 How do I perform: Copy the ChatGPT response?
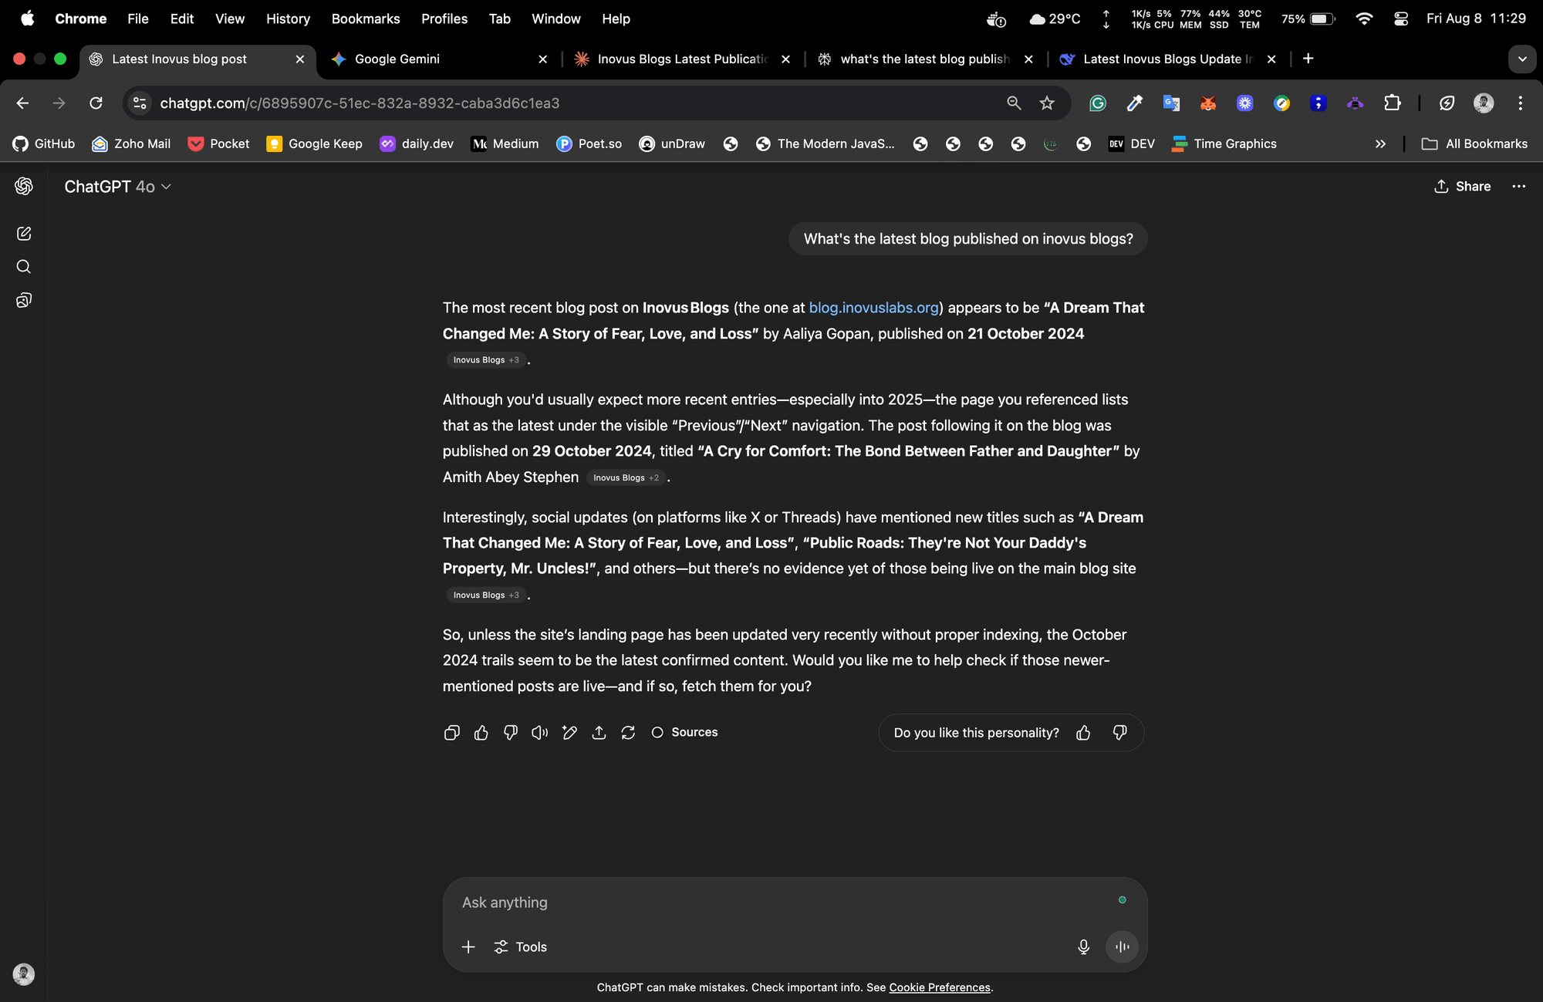(x=451, y=733)
